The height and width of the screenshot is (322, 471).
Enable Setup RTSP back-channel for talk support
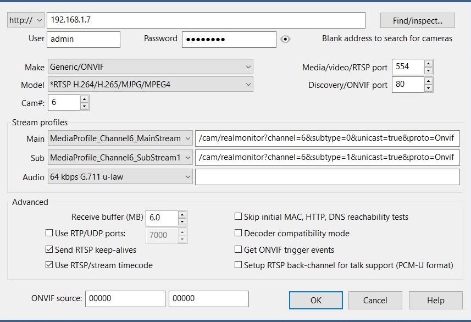click(x=238, y=265)
